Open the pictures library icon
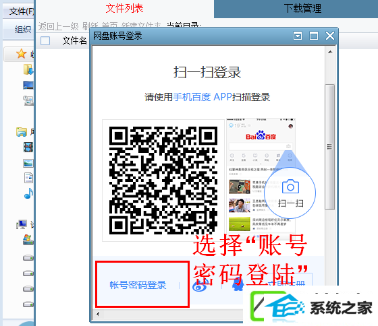Viewport: 378px width, 326px height. tap(28, 163)
